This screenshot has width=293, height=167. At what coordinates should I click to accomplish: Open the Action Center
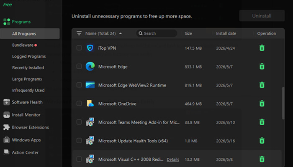coord(25,152)
